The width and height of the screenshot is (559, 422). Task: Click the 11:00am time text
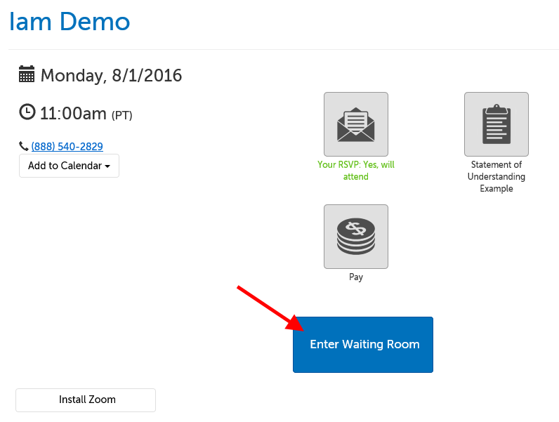(x=73, y=112)
